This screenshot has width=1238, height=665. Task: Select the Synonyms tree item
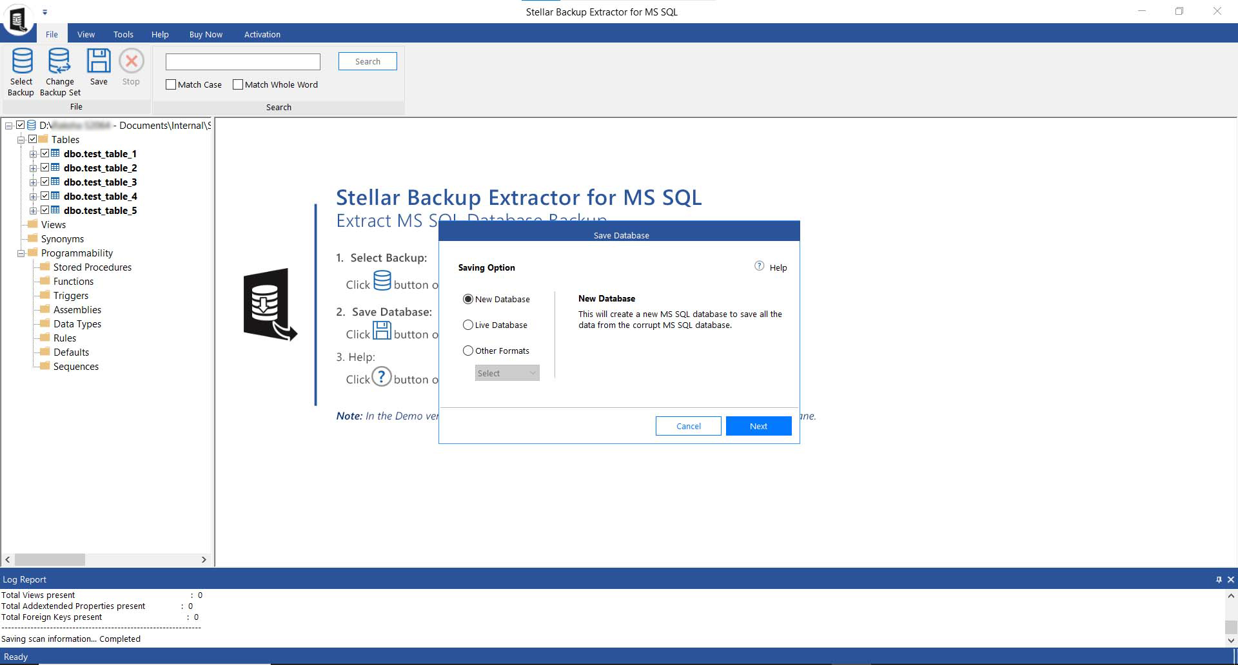point(63,238)
